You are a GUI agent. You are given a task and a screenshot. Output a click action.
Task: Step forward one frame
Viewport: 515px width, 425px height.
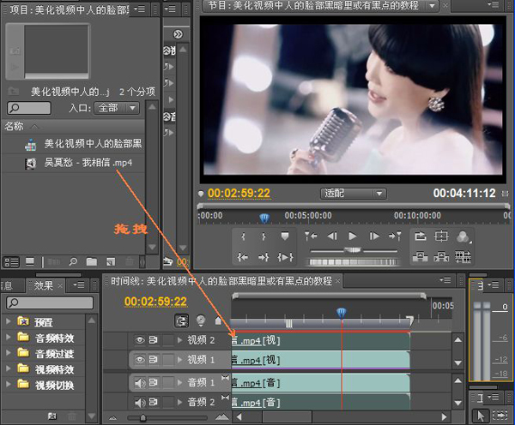[x=374, y=236]
